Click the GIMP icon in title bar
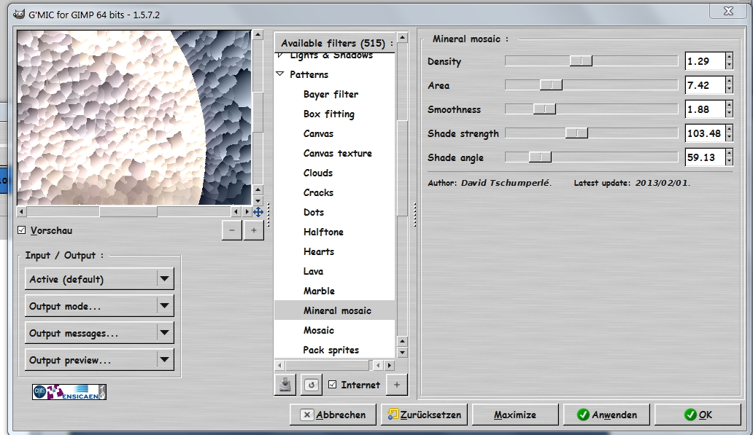This screenshot has height=435, width=753. click(20, 13)
